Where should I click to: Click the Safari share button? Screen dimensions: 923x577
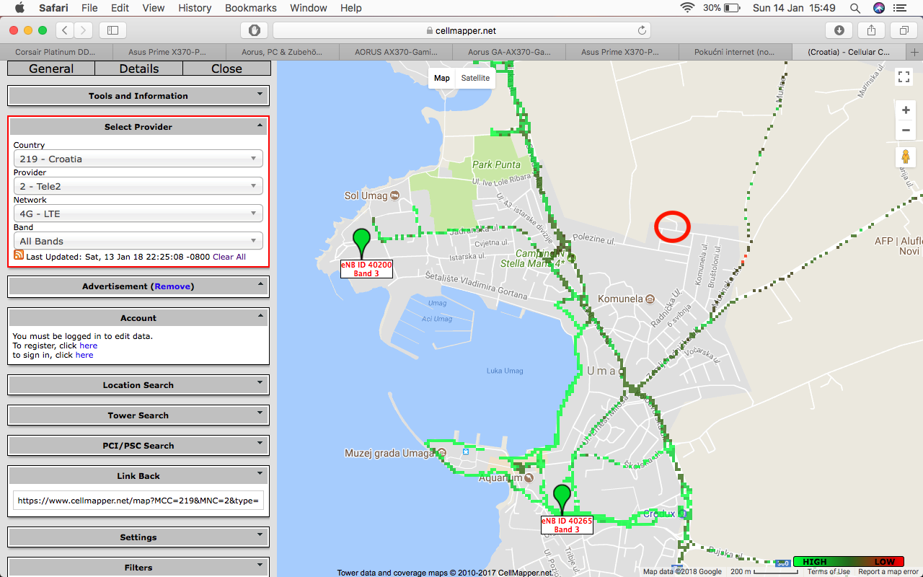point(871,30)
